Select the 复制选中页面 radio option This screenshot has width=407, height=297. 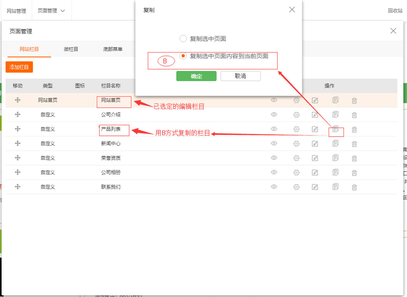pos(183,39)
